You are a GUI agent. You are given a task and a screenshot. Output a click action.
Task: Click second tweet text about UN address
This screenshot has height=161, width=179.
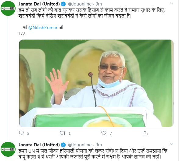tap(93, 154)
